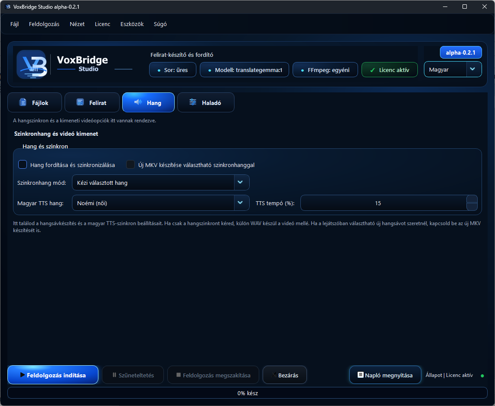Click the Szinkronhang mód: label
The height and width of the screenshot is (406, 495).
tap(42, 183)
